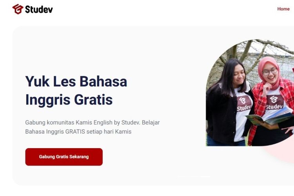Click the long-haired girl's black cardigan

(221, 116)
